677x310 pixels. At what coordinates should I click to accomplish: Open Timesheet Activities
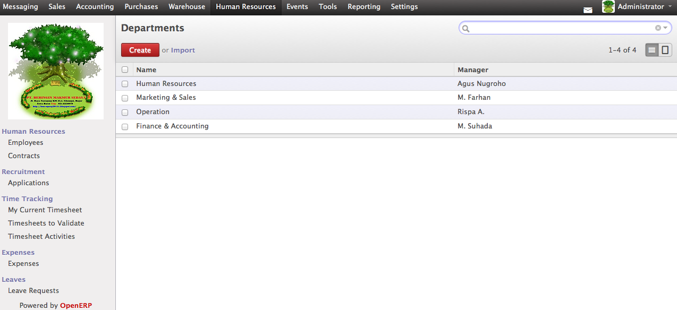pos(41,236)
